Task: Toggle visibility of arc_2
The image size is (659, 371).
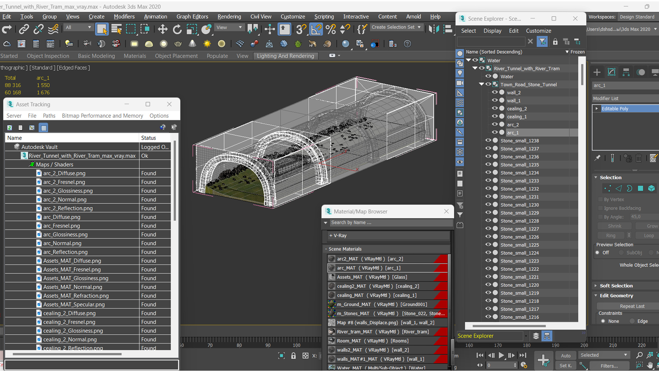Action: click(495, 124)
